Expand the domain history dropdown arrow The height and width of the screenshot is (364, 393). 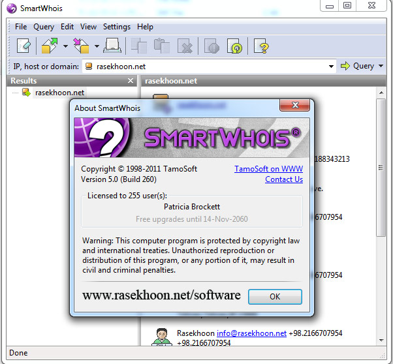click(331, 67)
